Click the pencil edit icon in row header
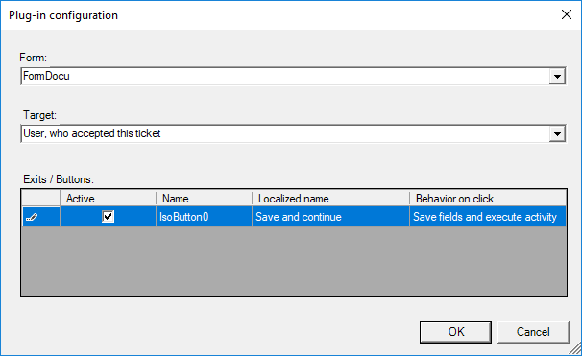 pos(32,217)
